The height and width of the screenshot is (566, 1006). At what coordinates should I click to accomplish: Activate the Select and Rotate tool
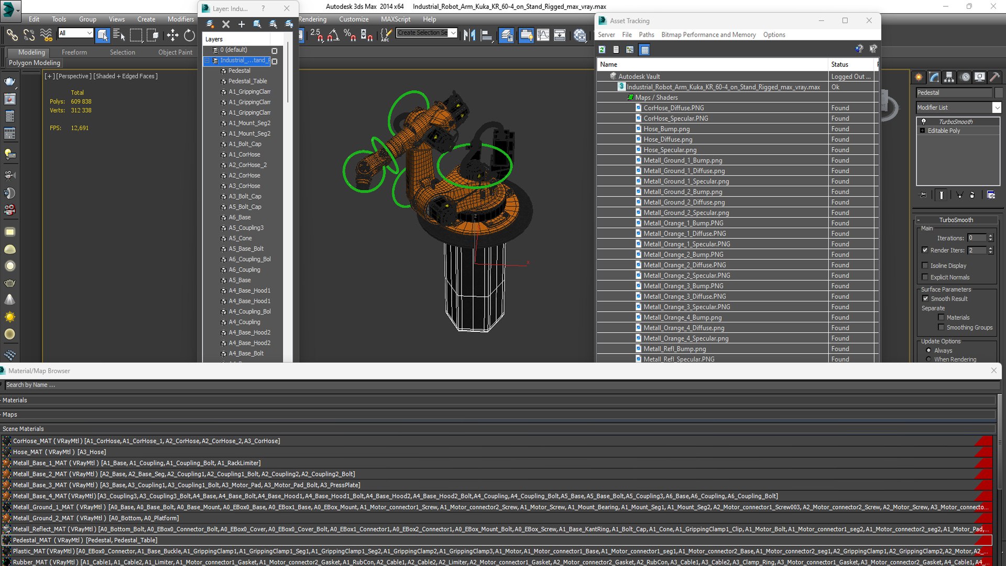[x=189, y=35]
